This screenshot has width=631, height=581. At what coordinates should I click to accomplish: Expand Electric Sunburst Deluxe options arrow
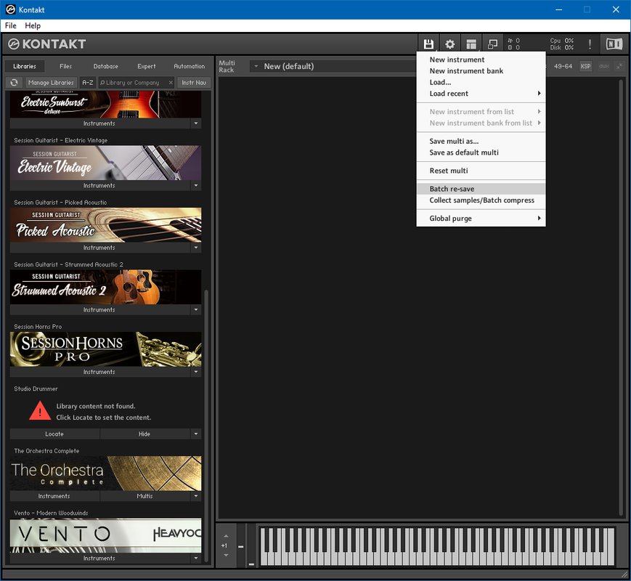[196, 123]
